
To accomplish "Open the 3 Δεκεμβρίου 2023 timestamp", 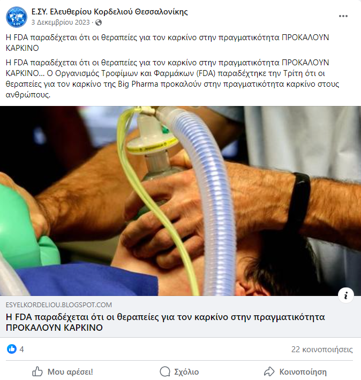I will 61,22.
